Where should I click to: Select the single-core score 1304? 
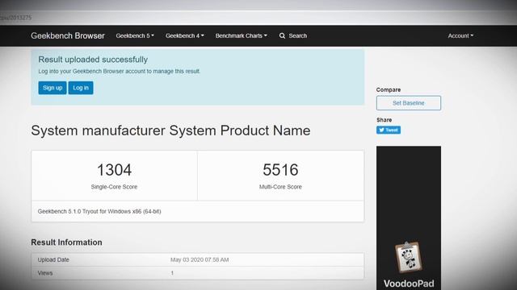[x=114, y=170]
